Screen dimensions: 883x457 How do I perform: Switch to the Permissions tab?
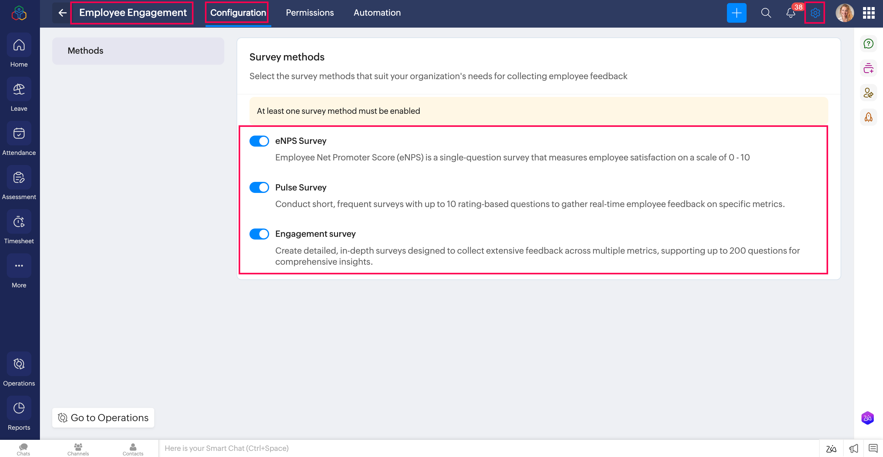coord(309,13)
